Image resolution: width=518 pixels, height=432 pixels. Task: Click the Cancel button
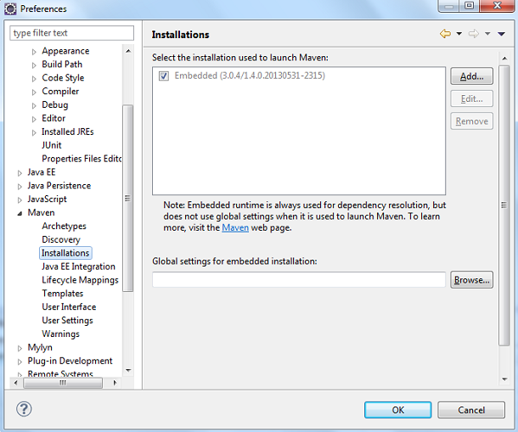tap(471, 410)
